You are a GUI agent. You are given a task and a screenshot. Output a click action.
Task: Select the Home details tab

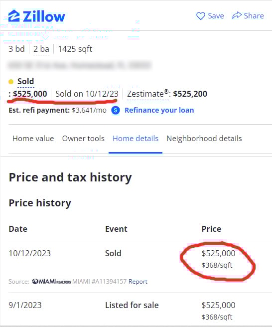tap(136, 139)
